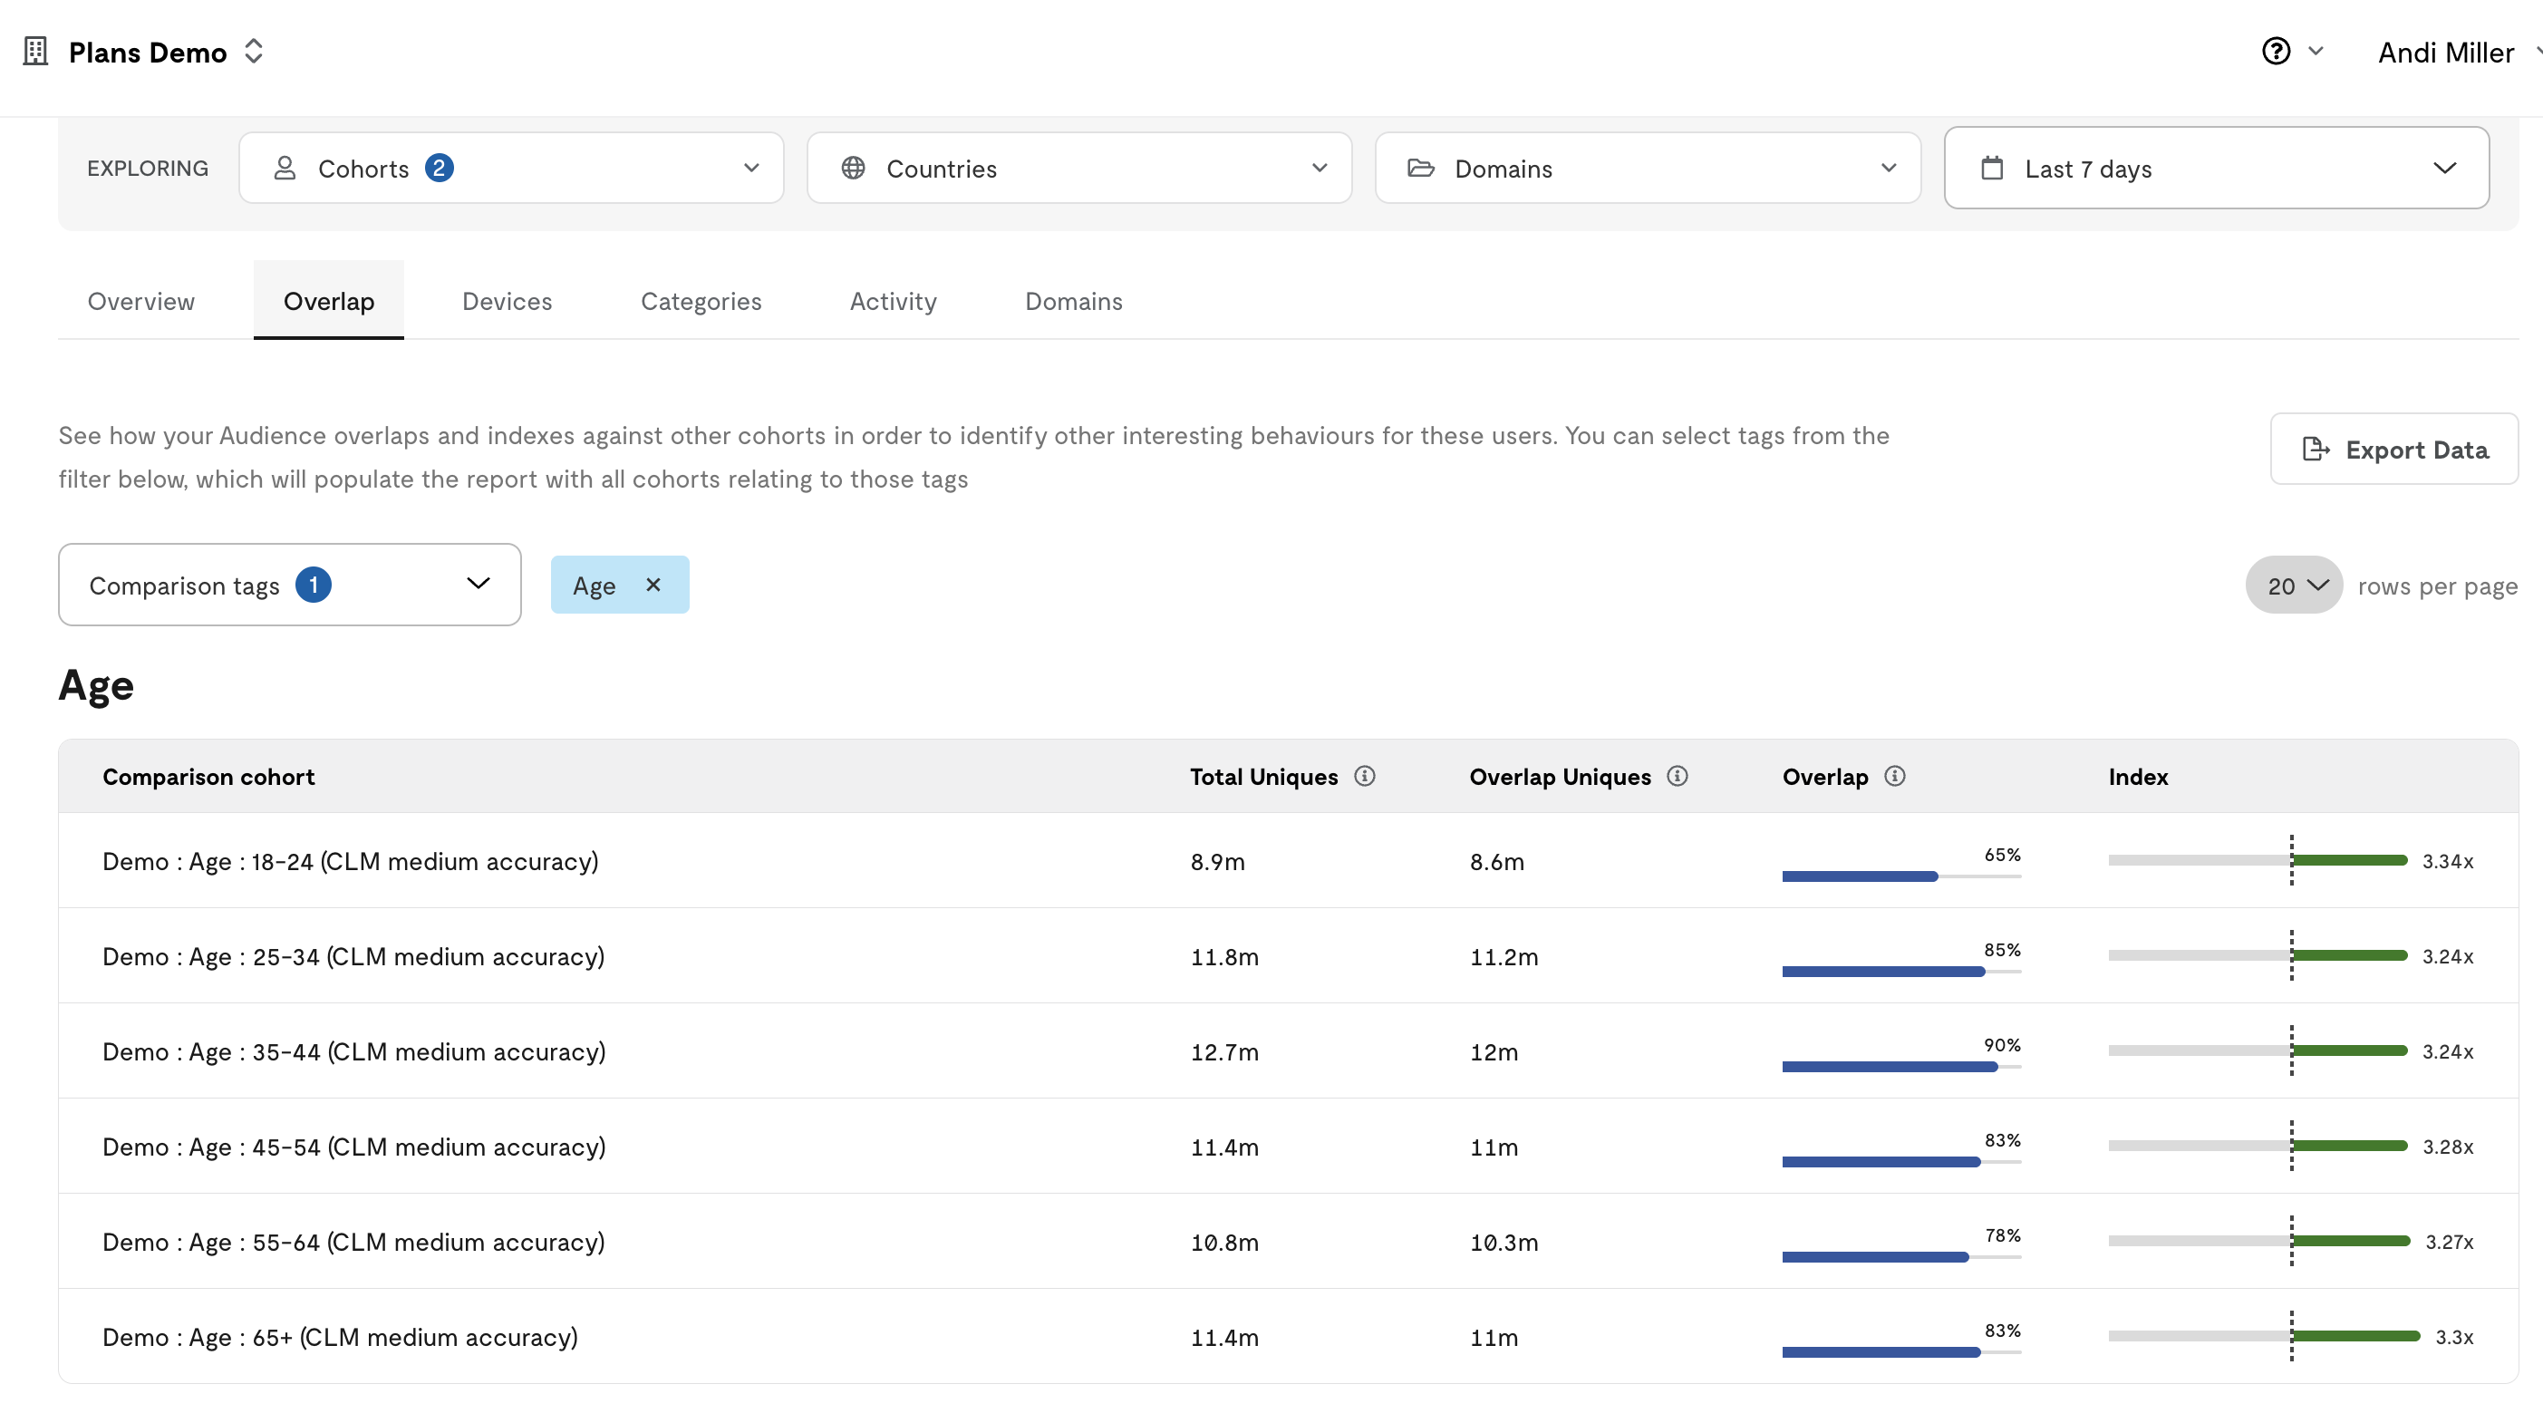Click the 8.9m total uniques value
Screen dimensions: 2543x1423
tap(1217, 861)
